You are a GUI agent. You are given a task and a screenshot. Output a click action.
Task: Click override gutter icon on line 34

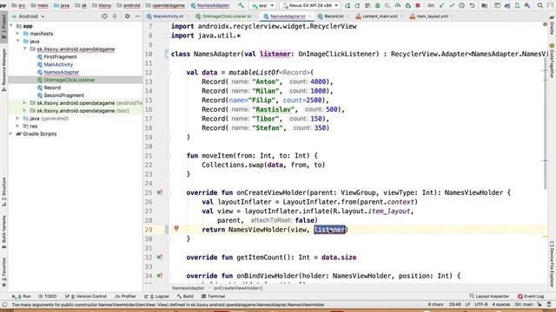click(160, 276)
